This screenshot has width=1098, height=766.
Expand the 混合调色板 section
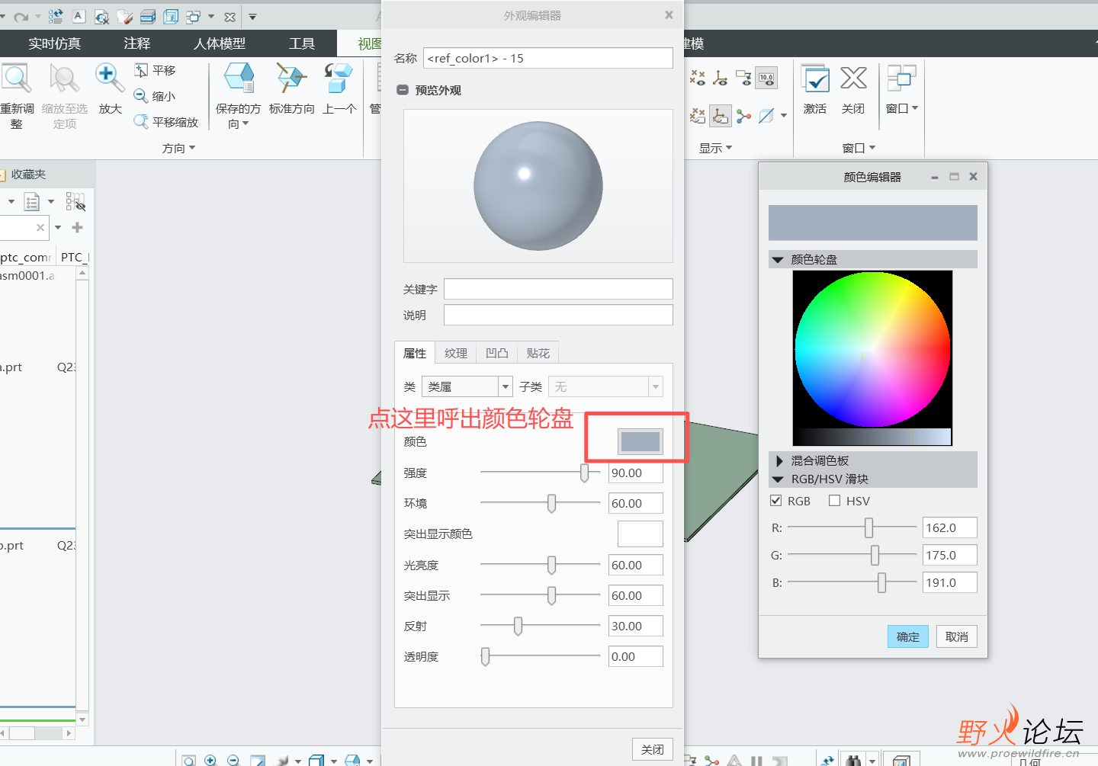pos(779,460)
